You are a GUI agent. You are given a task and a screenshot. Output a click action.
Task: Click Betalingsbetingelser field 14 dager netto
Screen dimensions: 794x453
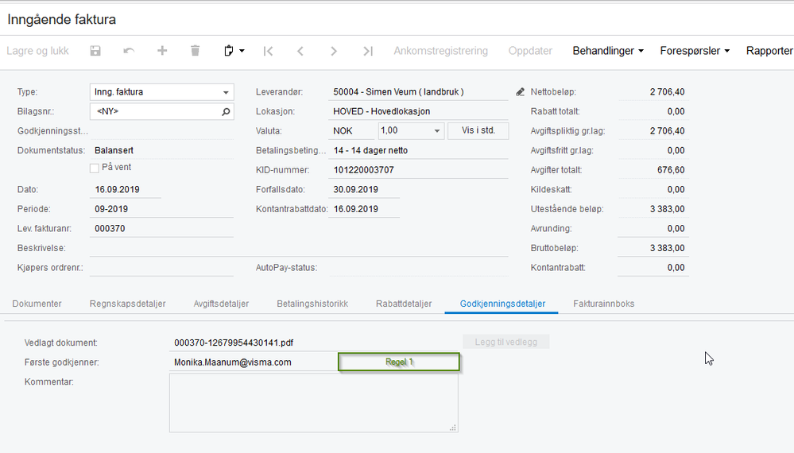[418, 151]
